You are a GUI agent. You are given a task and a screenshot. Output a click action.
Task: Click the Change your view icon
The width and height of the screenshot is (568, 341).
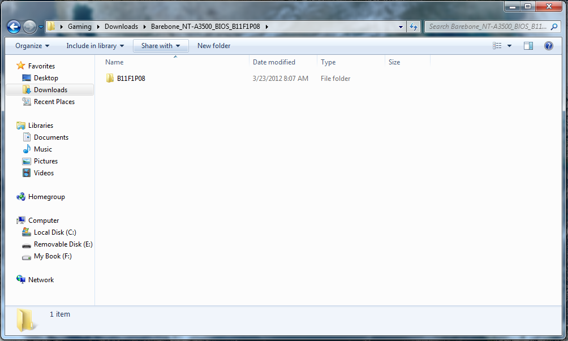click(497, 46)
